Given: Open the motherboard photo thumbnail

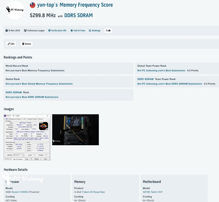Looking at the screenshot, I should 76,130.
